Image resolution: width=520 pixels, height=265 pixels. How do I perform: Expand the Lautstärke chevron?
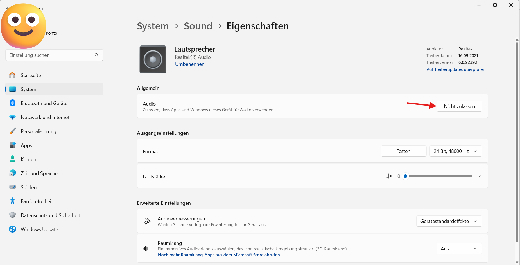click(x=480, y=176)
